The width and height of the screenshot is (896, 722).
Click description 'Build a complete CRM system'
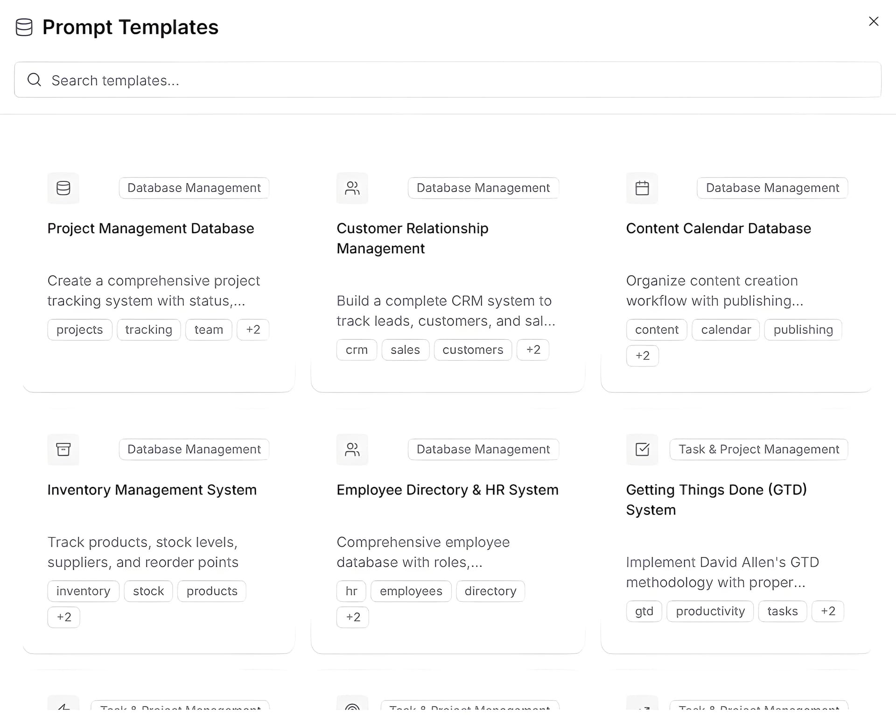(x=446, y=311)
